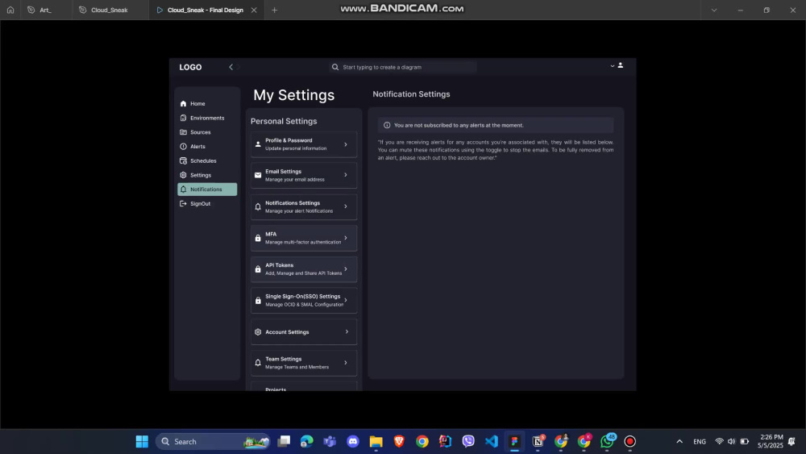Click the Account Settings label
806x454 pixels.
[287, 332]
